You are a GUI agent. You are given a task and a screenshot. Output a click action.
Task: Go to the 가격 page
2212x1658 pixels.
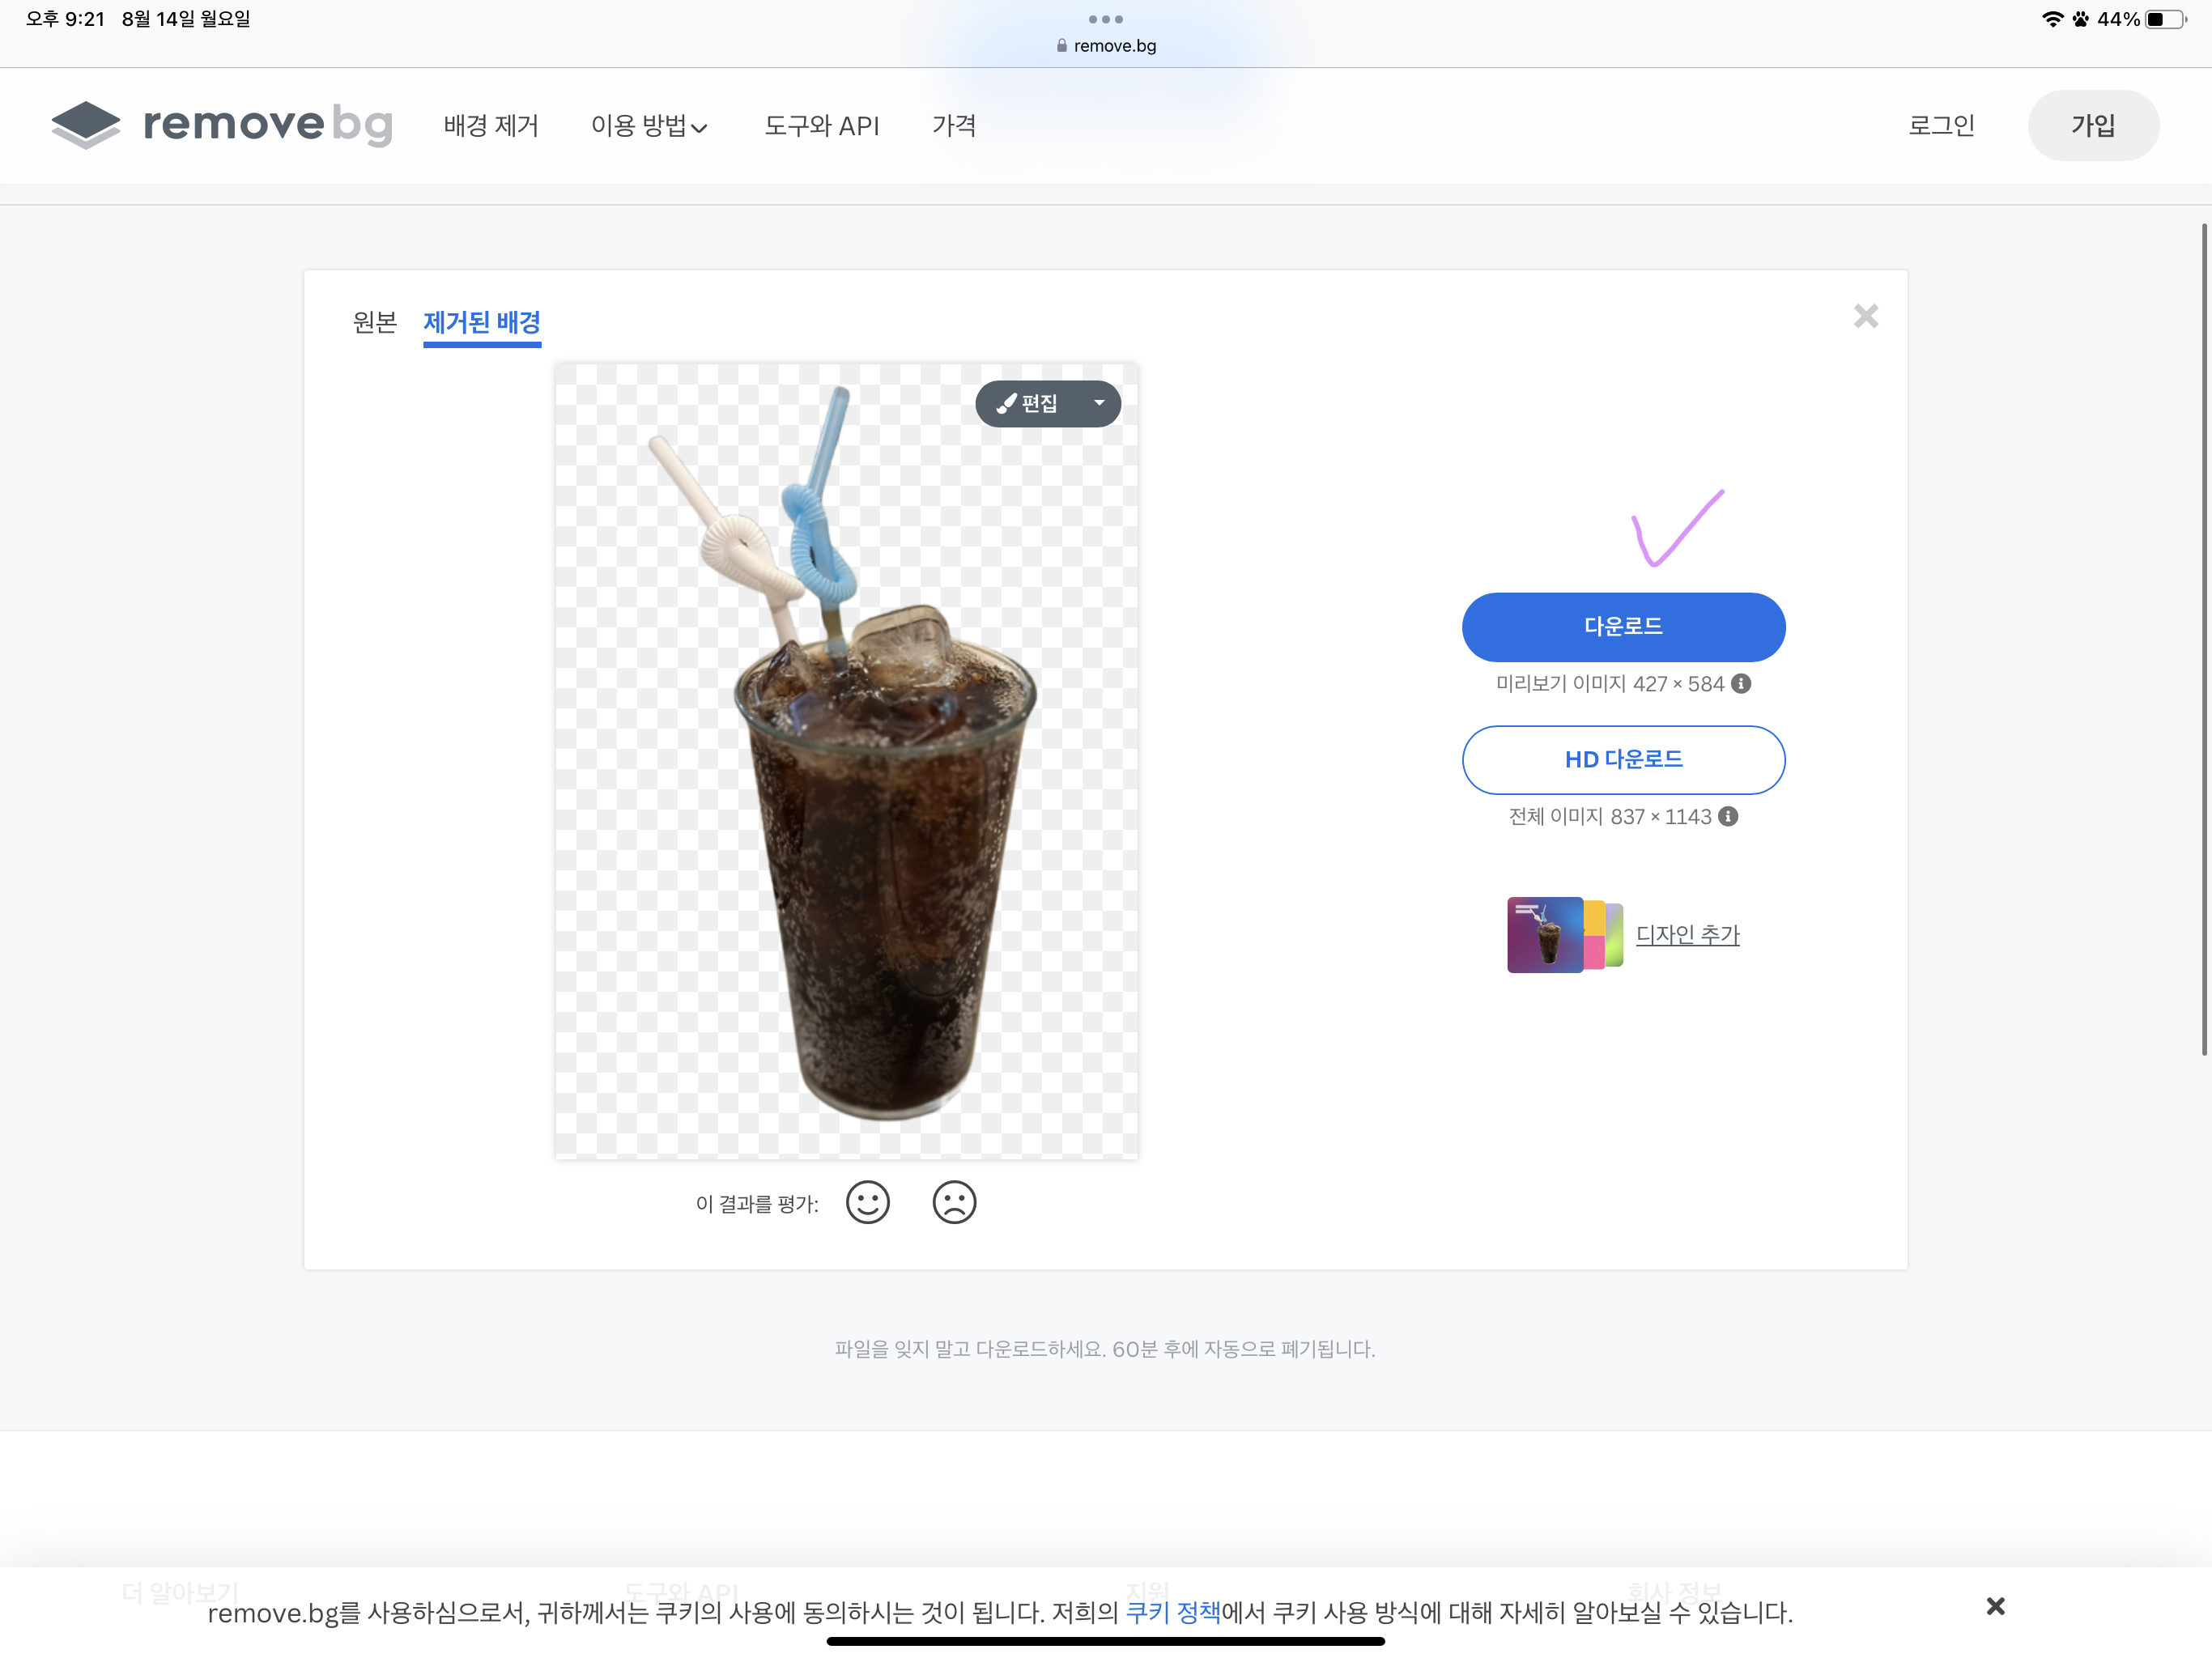954,126
